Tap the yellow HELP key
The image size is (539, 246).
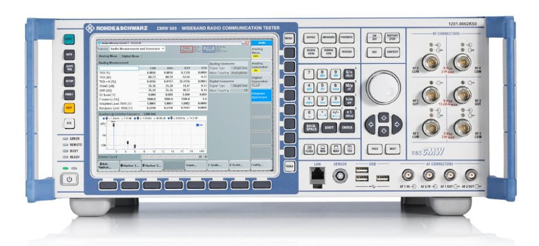pyautogui.click(x=69, y=108)
